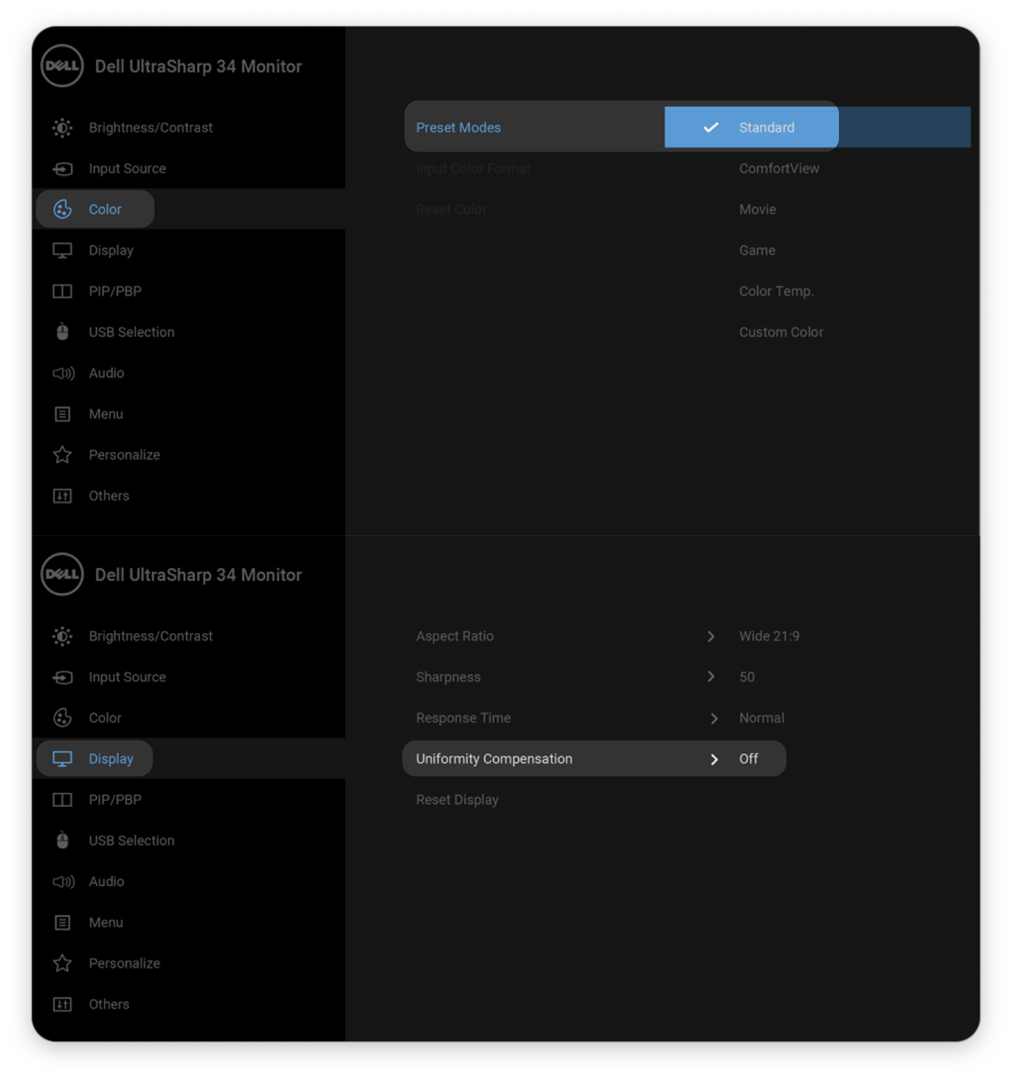Screen dimensions: 1012x1079
Task: Choose Game preset mode
Action: [757, 251]
